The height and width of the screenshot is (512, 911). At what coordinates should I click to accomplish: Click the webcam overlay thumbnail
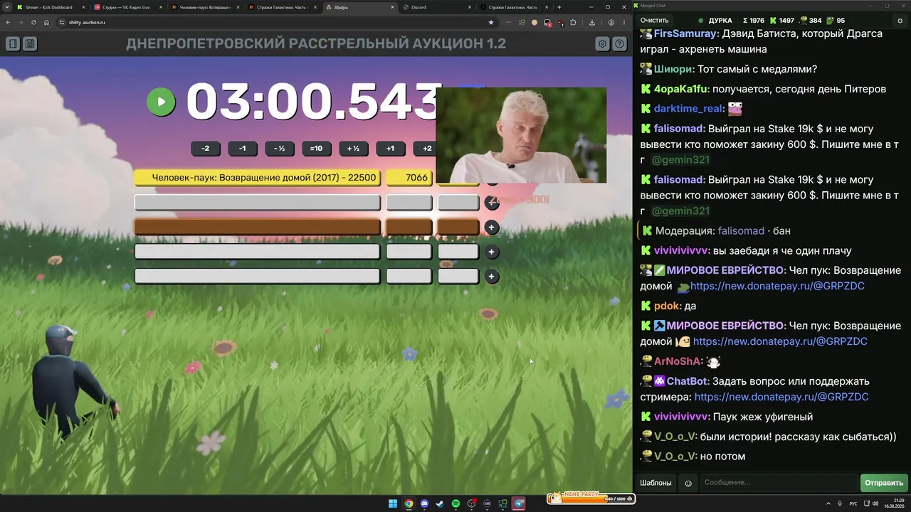point(521,135)
